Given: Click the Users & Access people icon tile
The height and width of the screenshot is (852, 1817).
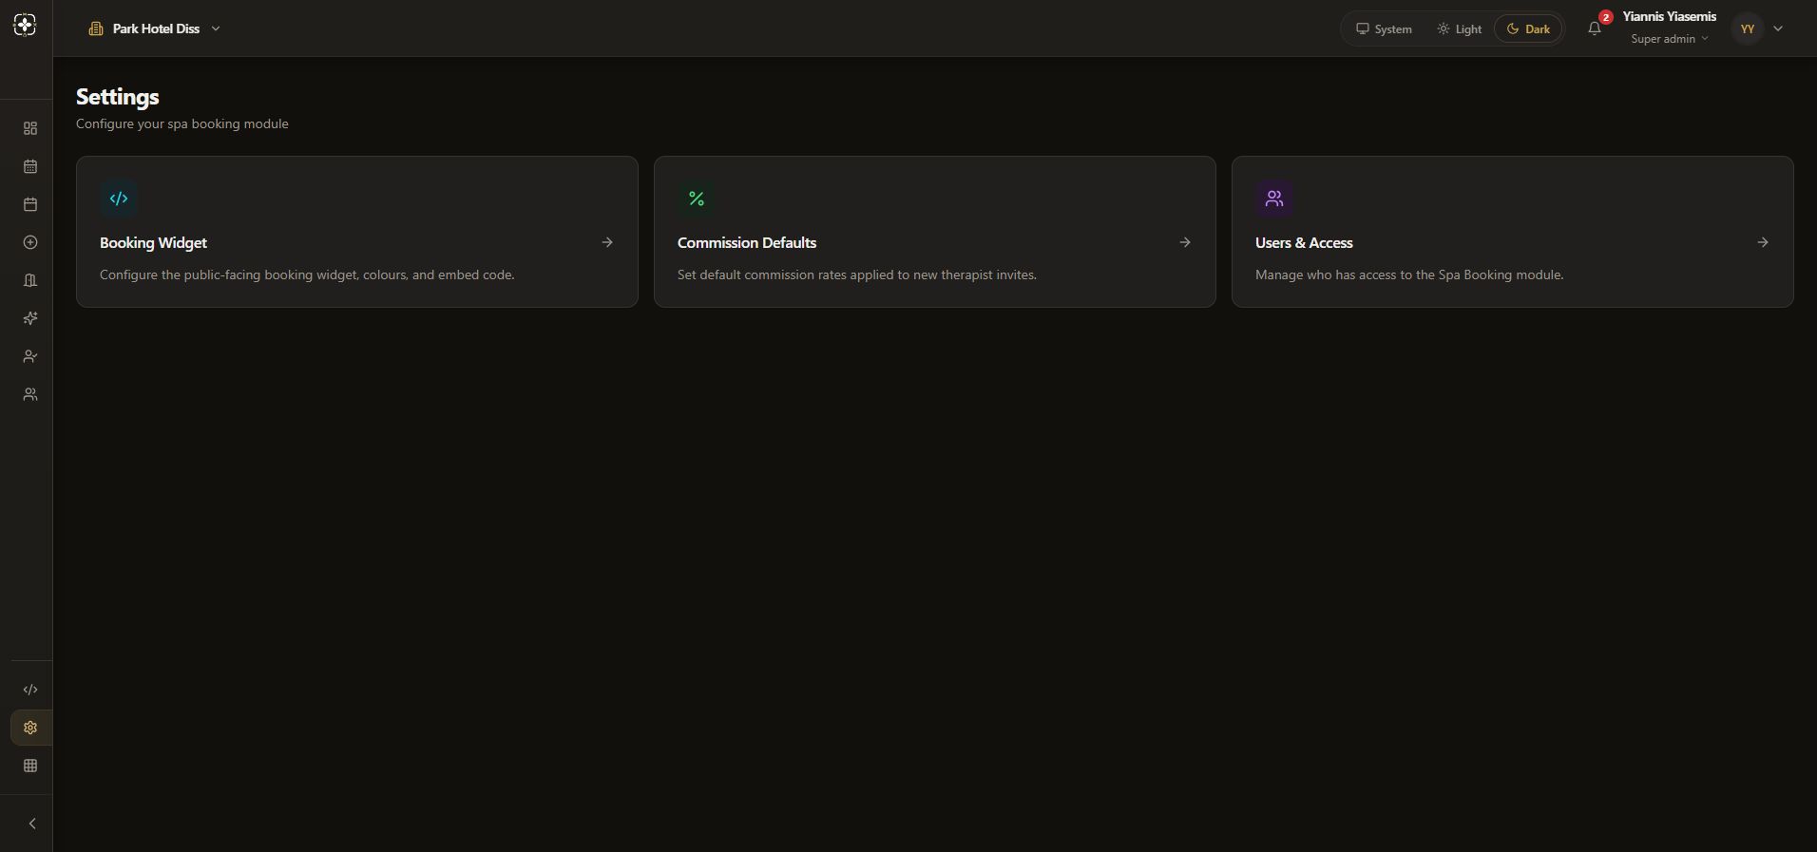Looking at the screenshot, I should point(1274,199).
